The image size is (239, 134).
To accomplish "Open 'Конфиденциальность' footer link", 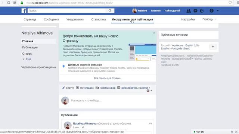I will click(173, 56).
